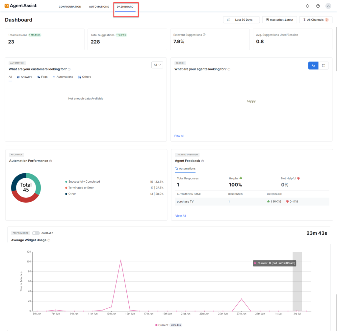Switch to the Faqs tab
Screen dimensions: 337x331
click(44, 77)
